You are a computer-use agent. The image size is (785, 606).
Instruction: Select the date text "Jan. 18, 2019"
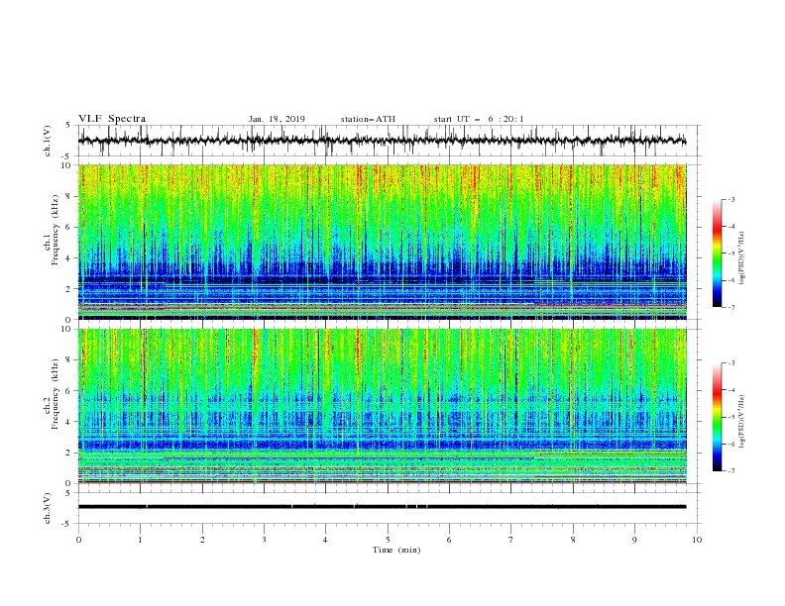point(277,119)
